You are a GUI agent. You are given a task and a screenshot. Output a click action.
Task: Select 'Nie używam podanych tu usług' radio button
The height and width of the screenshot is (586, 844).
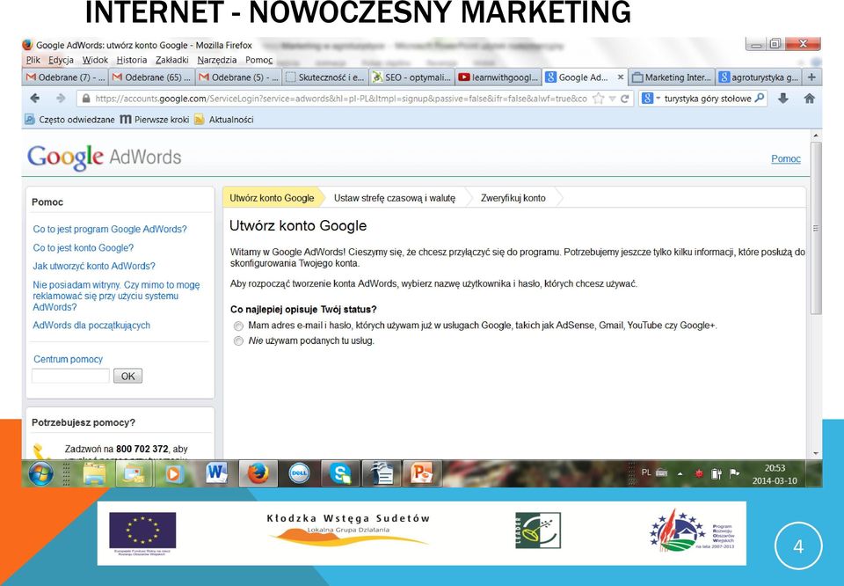pos(238,341)
